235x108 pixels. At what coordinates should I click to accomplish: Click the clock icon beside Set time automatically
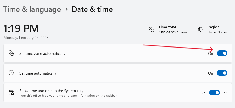(x=11, y=73)
